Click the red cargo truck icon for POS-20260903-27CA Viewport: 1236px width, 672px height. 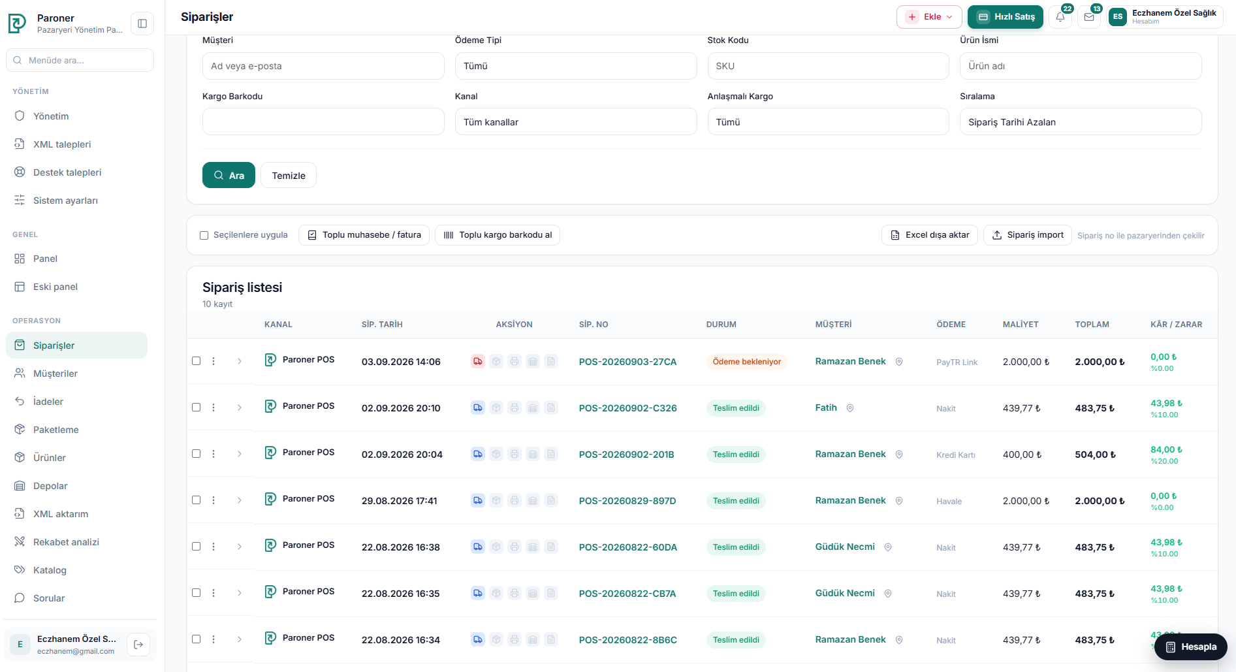tap(478, 361)
